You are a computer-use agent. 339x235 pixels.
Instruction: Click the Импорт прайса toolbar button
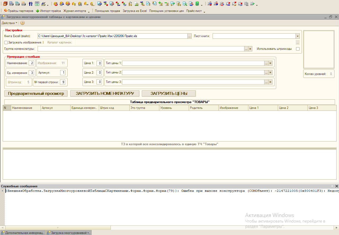(x=48, y=11)
